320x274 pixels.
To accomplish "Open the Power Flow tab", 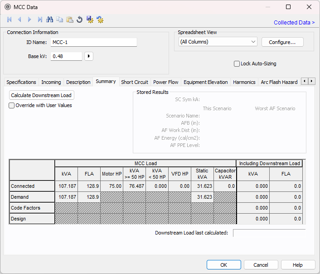I will pyautogui.click(x=166, y=82).
